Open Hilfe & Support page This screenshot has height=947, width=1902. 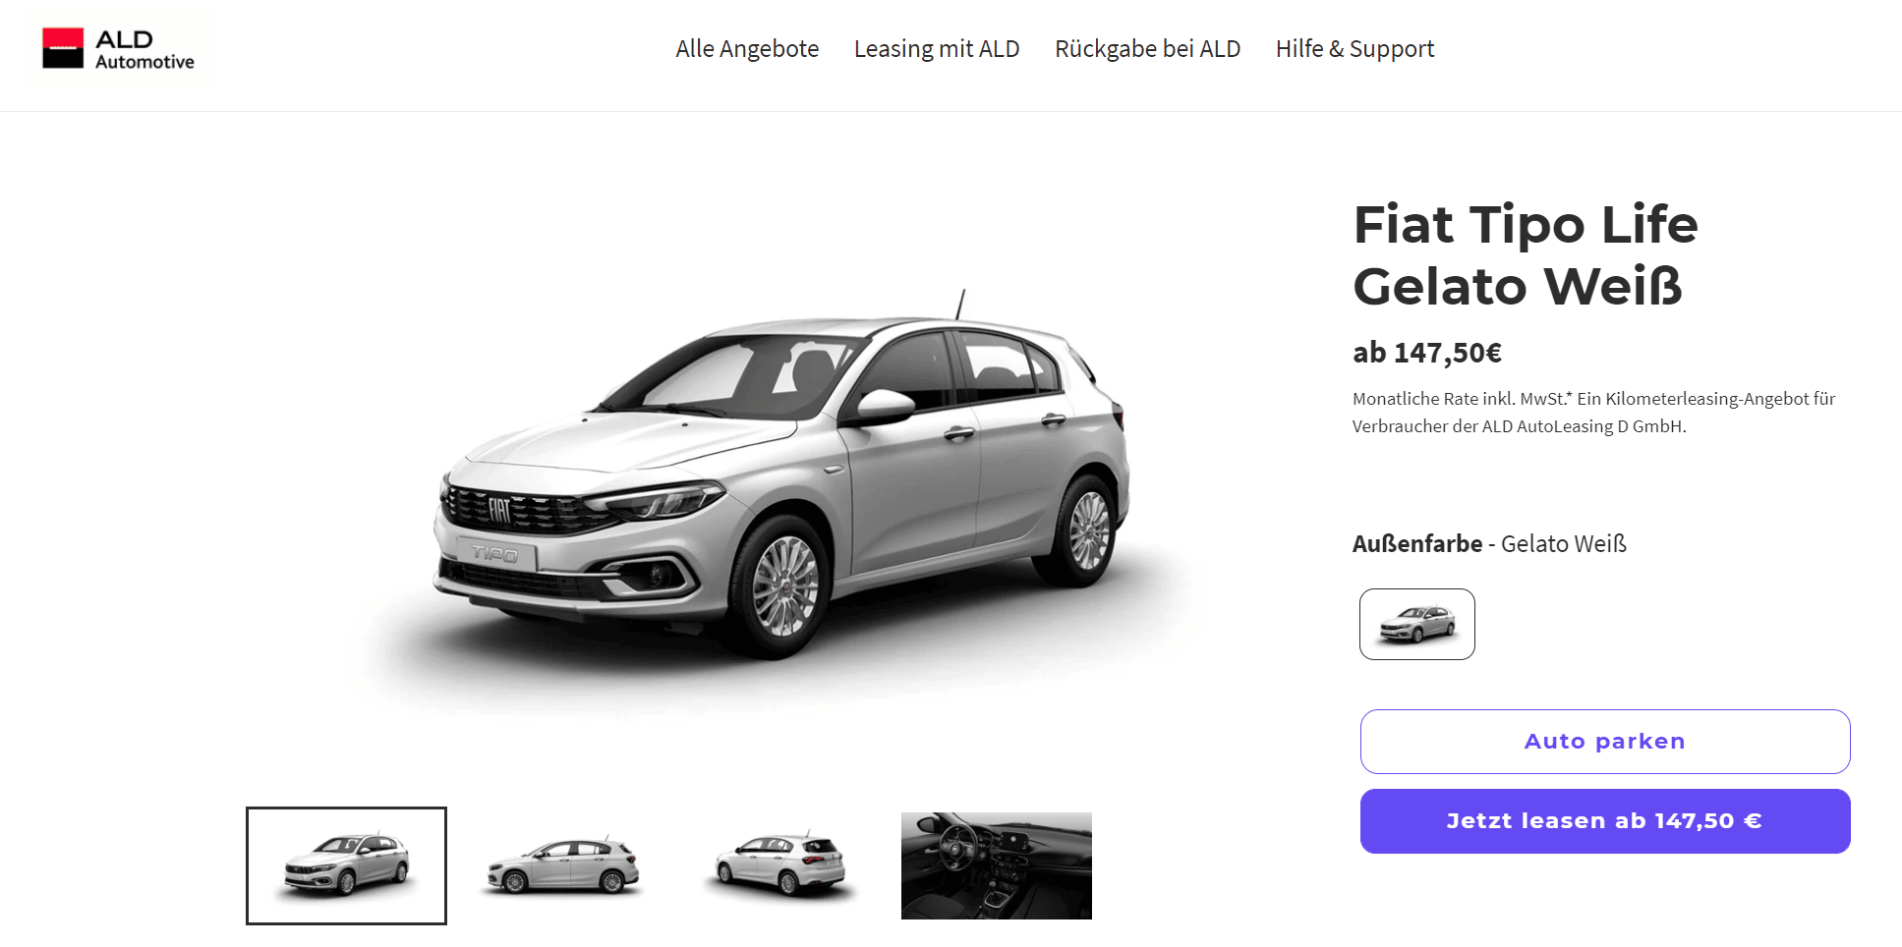[x=1354, y=49]
